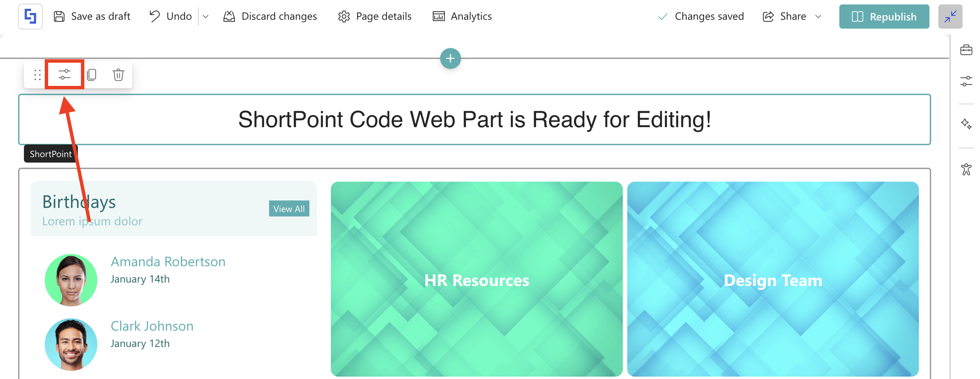Click the Republish button

[884, 16]
